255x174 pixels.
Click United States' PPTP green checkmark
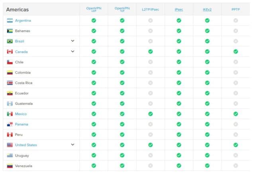235,145
